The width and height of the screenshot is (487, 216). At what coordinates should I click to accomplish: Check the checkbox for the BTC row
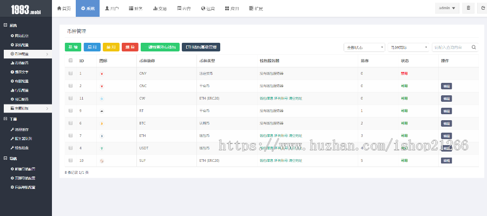click(70, 123)
